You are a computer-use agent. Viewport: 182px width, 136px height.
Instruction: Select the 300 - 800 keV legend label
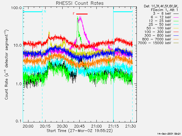[158, 36]
